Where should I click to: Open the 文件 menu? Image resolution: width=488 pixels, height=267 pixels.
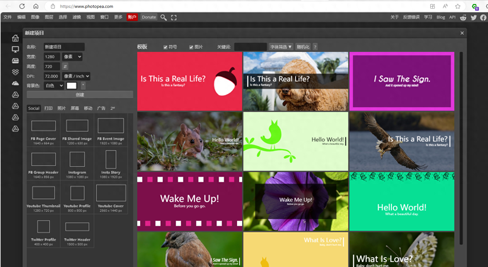8,17
